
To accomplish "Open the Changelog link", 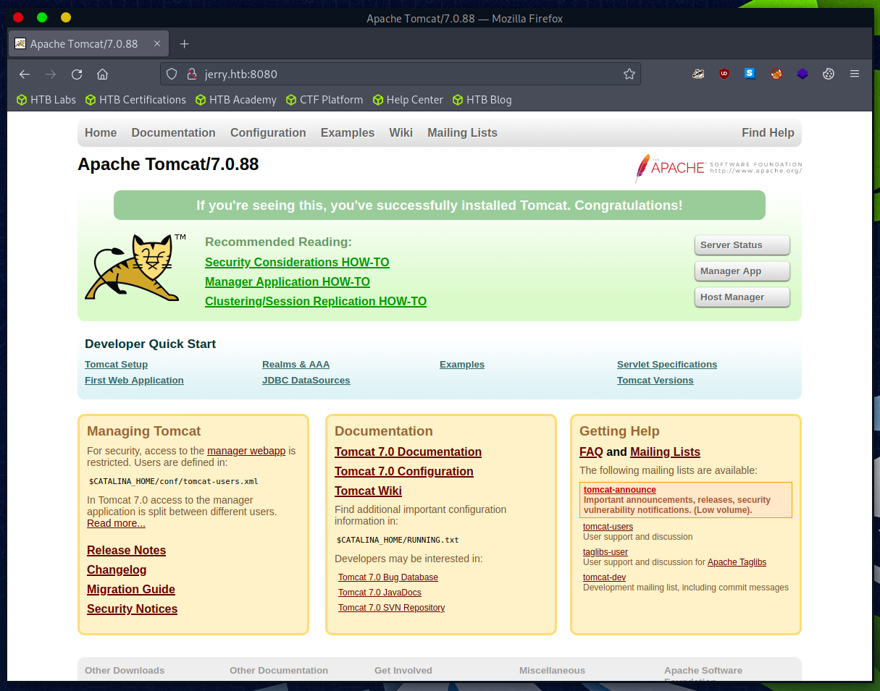I will tap(117, 569).
